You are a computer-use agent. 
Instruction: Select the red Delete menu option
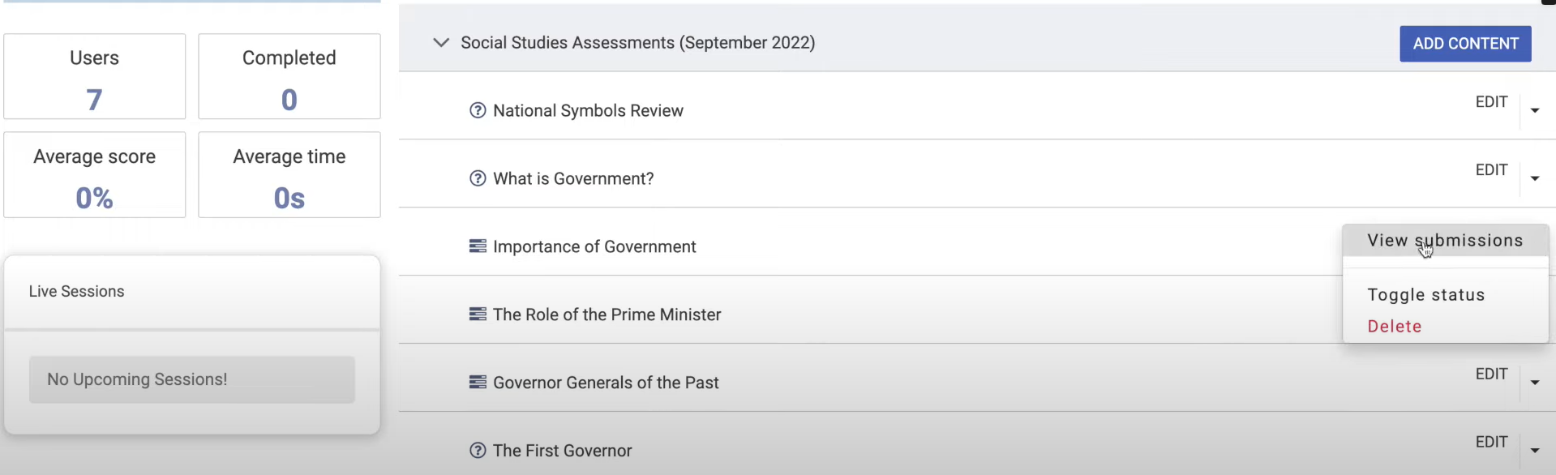tap(1395, 326)
